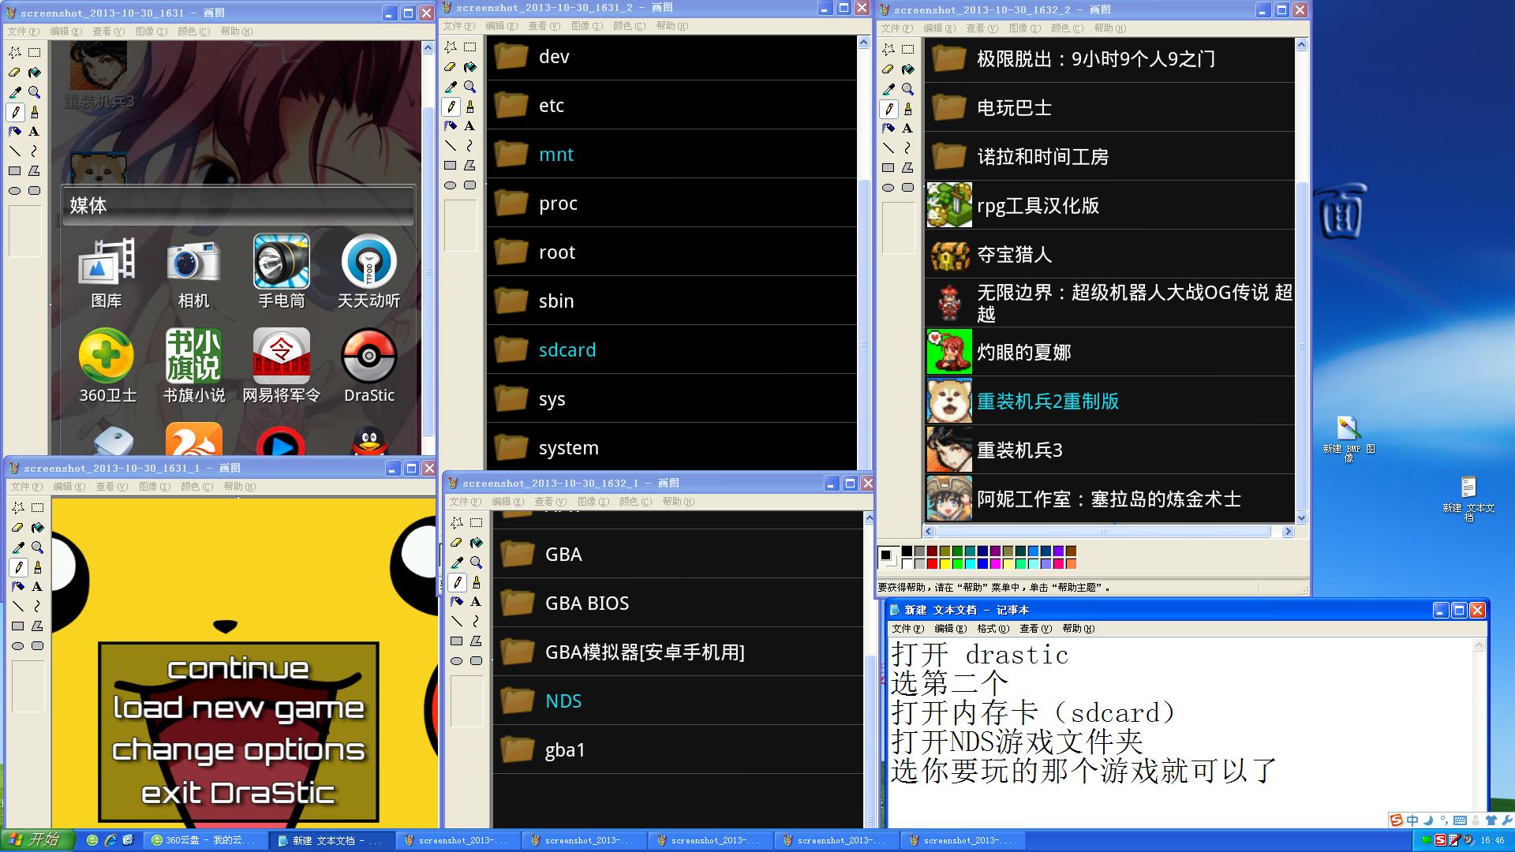1515x852 pixels.
Task: Click system clock showing 16:46
Action: [1493, 840]
